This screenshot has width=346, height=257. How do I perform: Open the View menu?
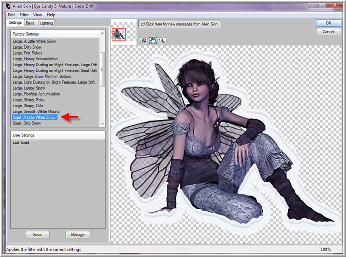(37, 15)
